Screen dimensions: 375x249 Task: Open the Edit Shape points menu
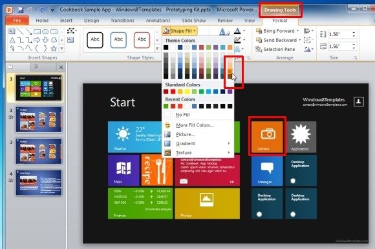tap(72, 31)
